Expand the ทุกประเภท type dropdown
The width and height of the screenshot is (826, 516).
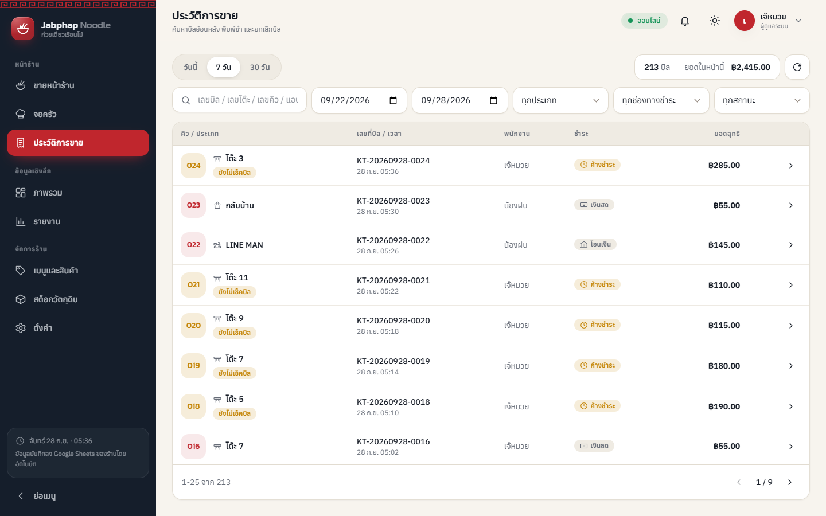[560, 100]
